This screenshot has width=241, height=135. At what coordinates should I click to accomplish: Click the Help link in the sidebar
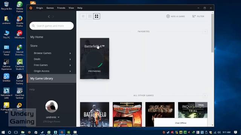click(32, 89)
